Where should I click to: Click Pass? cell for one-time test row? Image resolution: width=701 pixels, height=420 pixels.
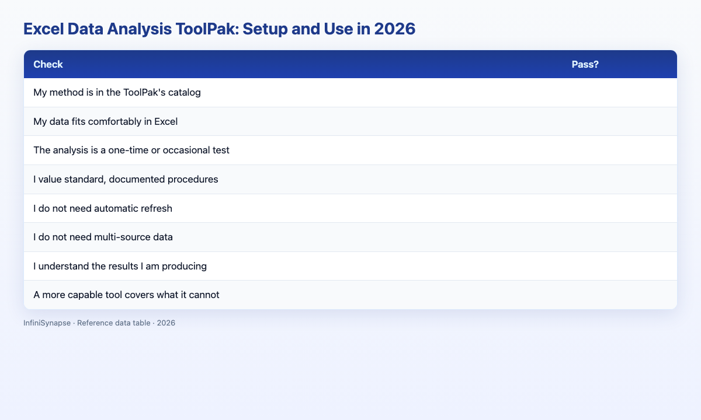coord(619,150)
